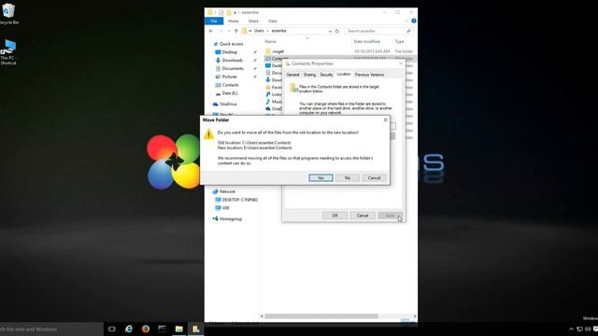Open the File menu in File Explorer
The image size is (598, 336).
pos(214,21)
